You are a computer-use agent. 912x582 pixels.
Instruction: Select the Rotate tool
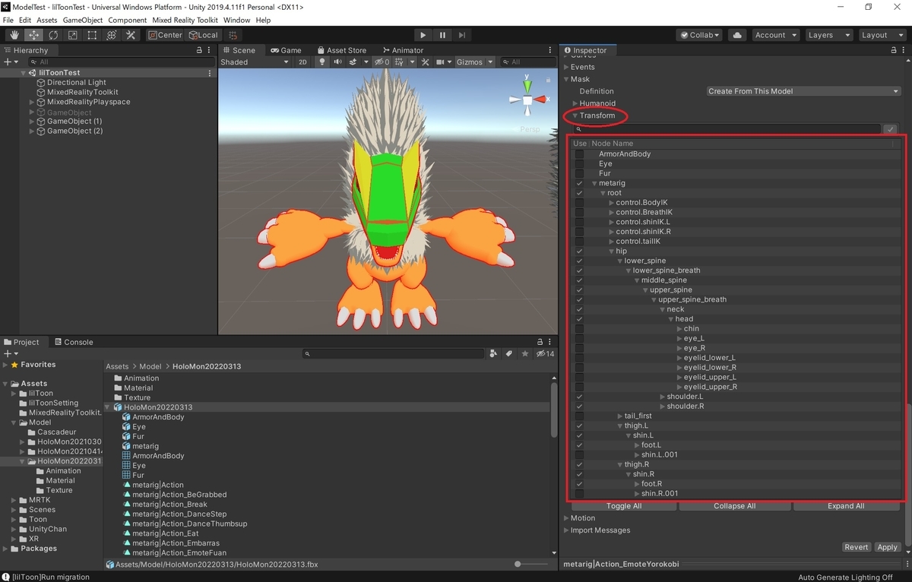53,35
